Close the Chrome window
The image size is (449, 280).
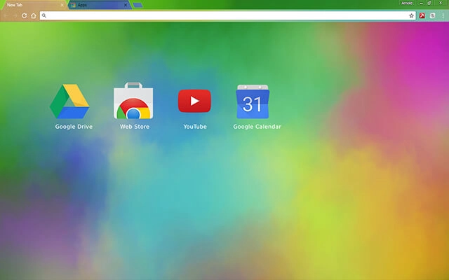[x=441, y=3]
